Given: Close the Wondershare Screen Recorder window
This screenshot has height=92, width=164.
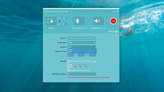Looking at the screenshot, I should (x=117, y=11).
